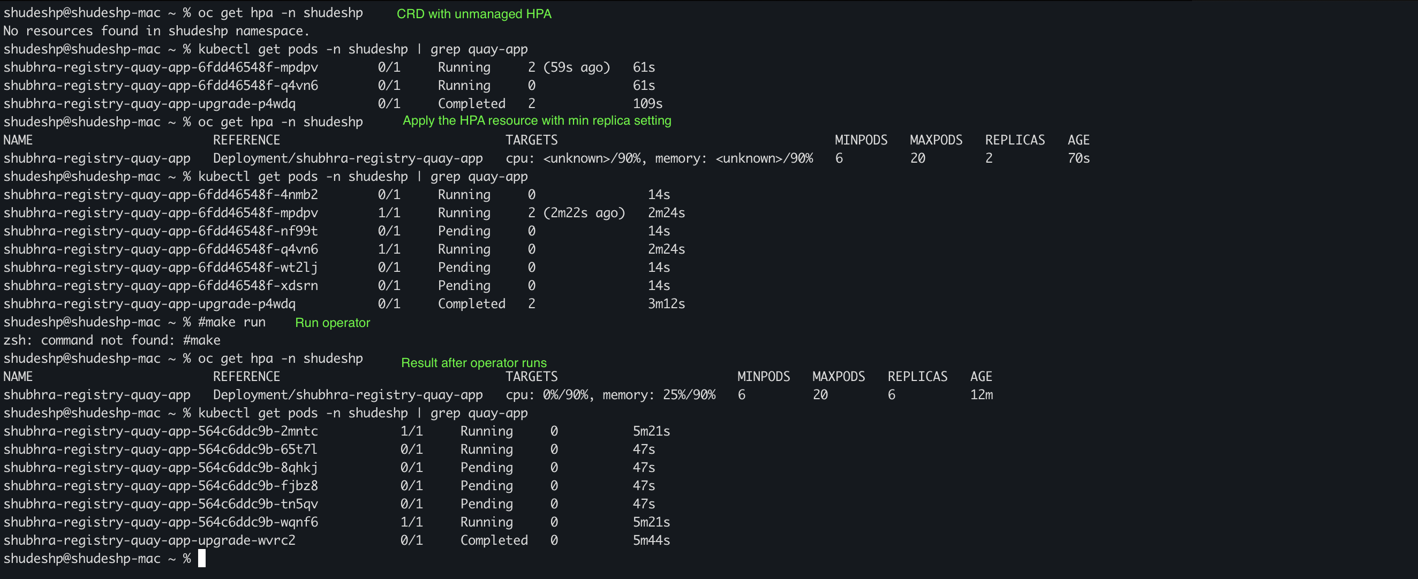Image resolution: width=1418 pixels, height=579 pixels.
Task: Click the "zsh: command not found: #make" line
Action: pyautogui.click(x=112, y=340)
